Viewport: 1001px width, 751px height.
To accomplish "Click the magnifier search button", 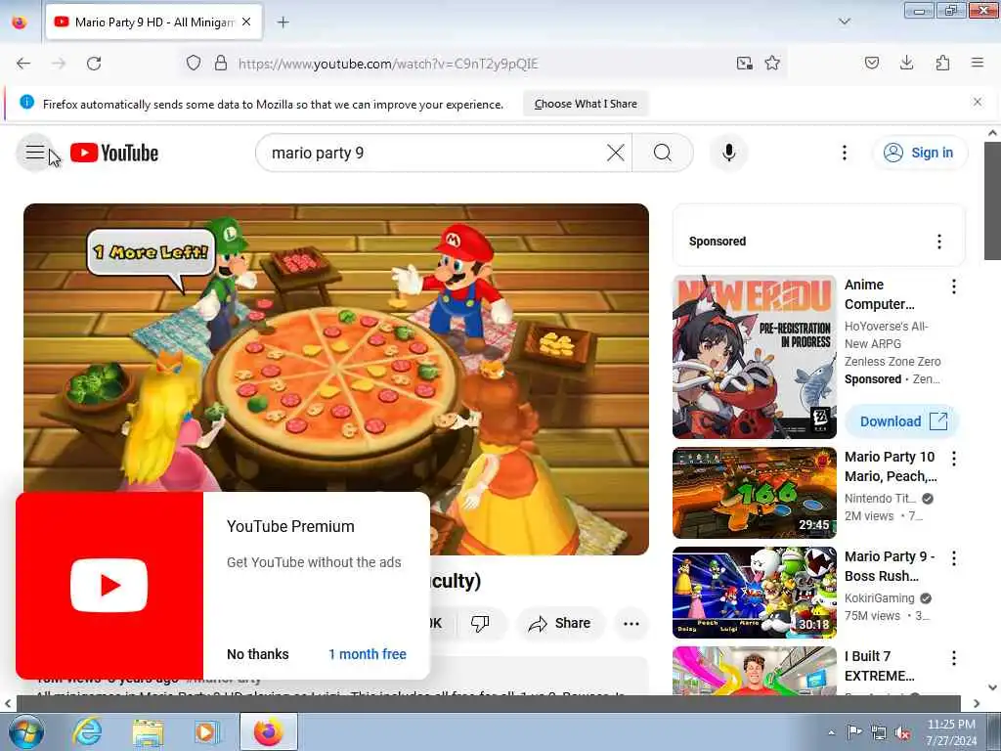I will [663, 153].
